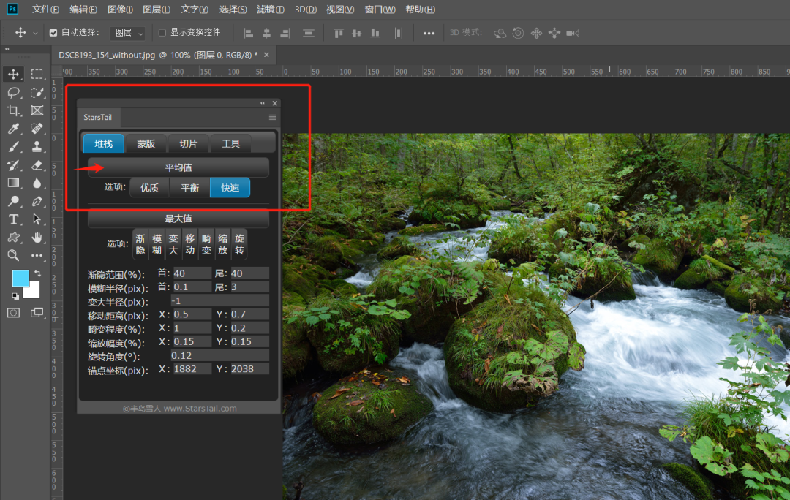The height and width of the screenshot is (500, 790).
Task: Select the Clone Stamp tool
Action: pyautogui.click(x=37, y=146)
